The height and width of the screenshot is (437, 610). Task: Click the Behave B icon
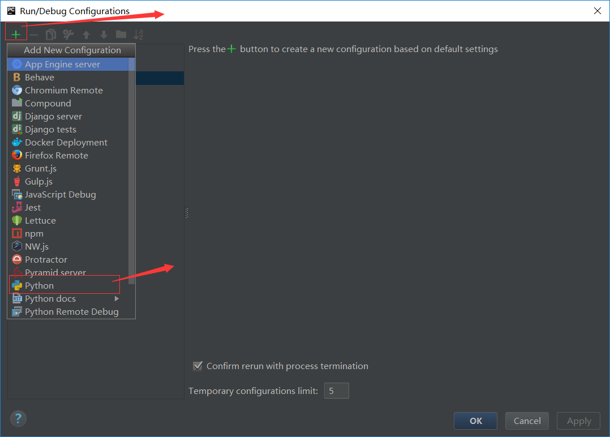point(17,78)
